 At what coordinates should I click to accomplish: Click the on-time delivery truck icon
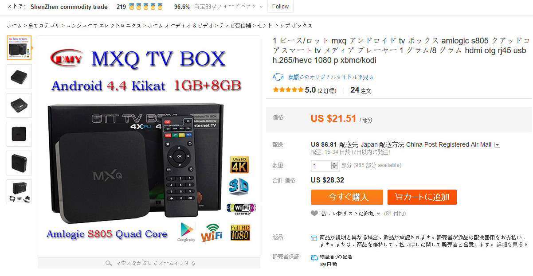314,257
